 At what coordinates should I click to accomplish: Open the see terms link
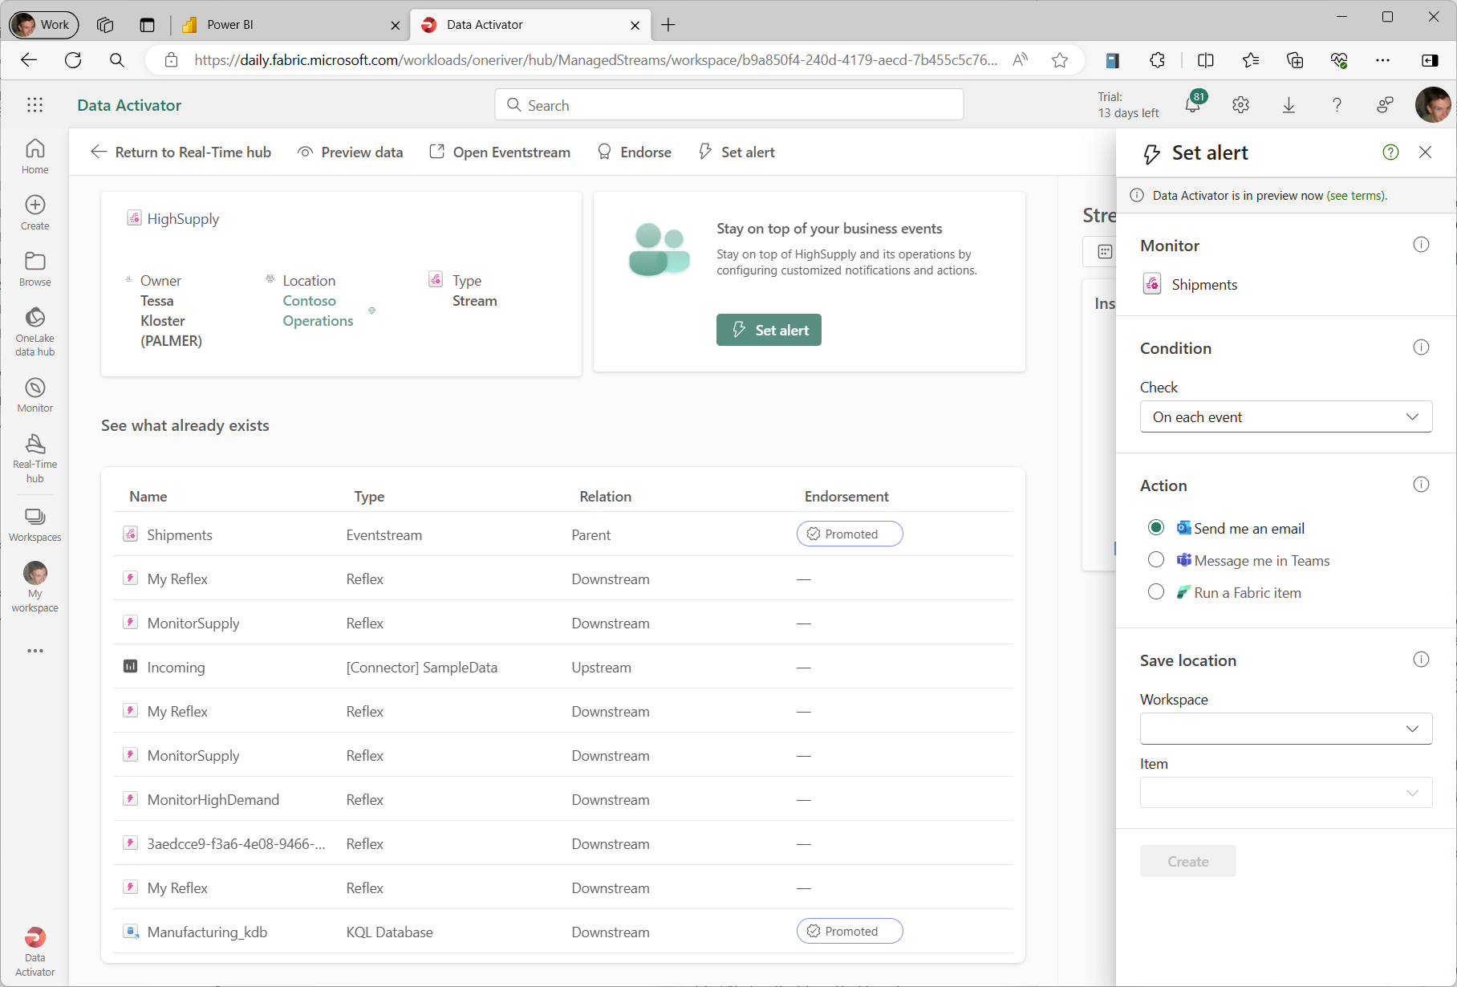click(x=1356, y=196)
